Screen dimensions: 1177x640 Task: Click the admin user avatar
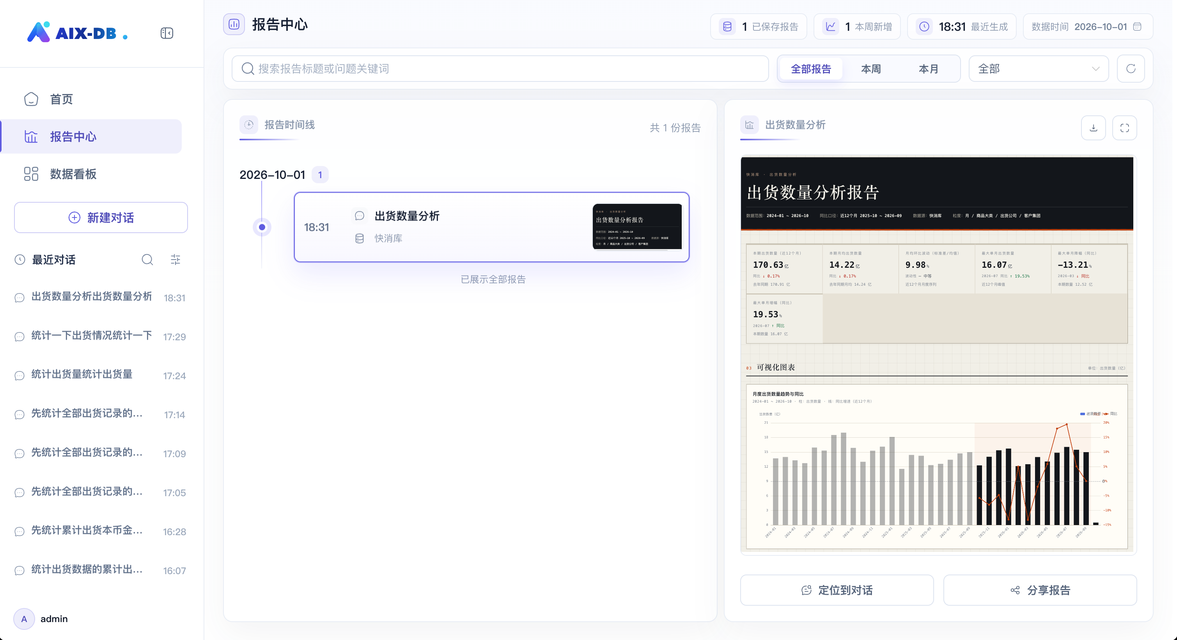24,619
